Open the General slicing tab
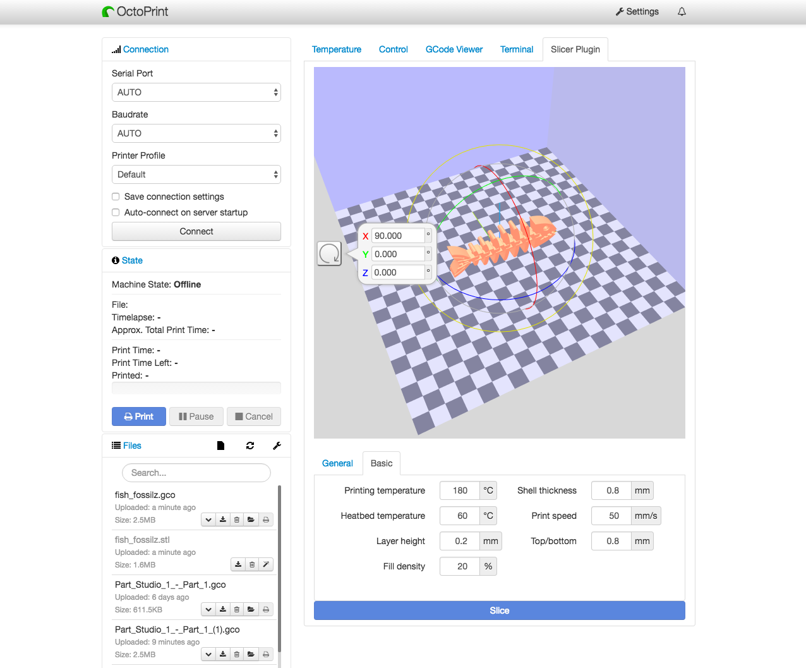The height and width of the screenshot is (668, 806). pos(337,463)
